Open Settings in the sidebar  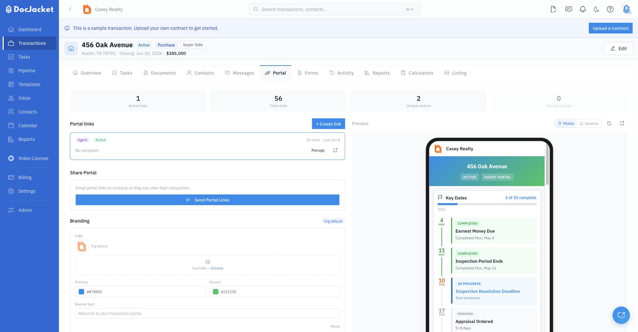click(29, 191)
